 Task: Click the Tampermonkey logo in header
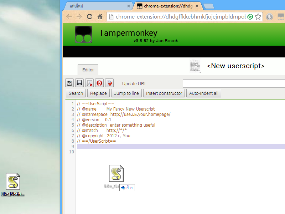pyautogui.click(x=83, y=34)
